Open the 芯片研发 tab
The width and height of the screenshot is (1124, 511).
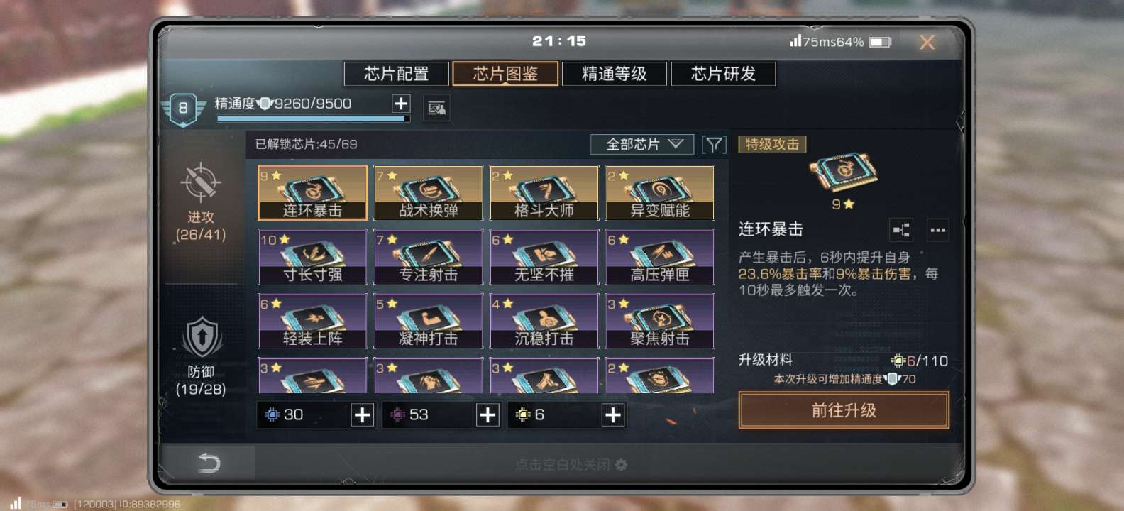tap(723, 74)
